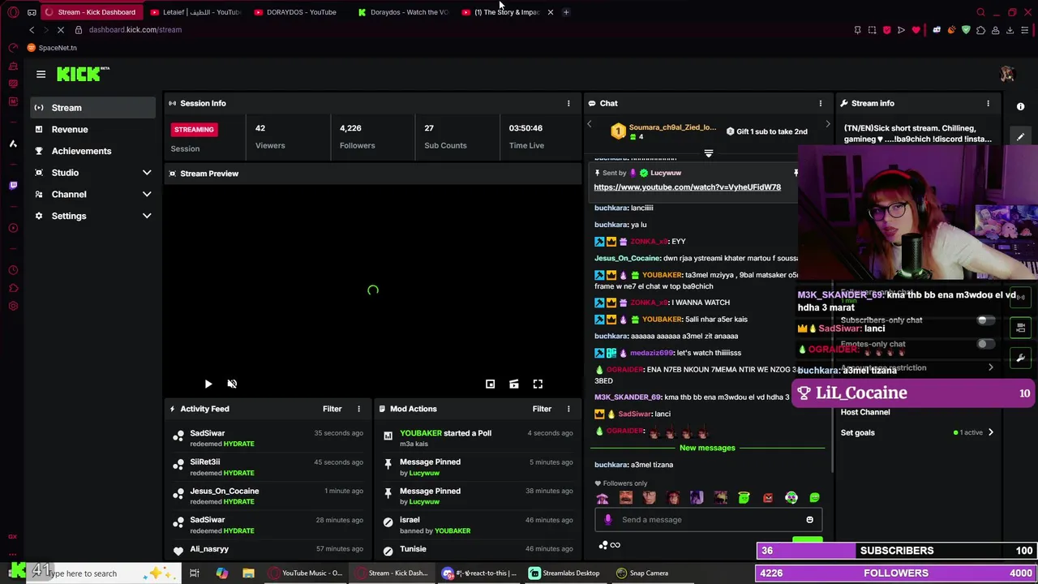The image size is (1038, 584).
Task: Focus the Send a message input
Action: pyautogui.click(x=710, y=520)
